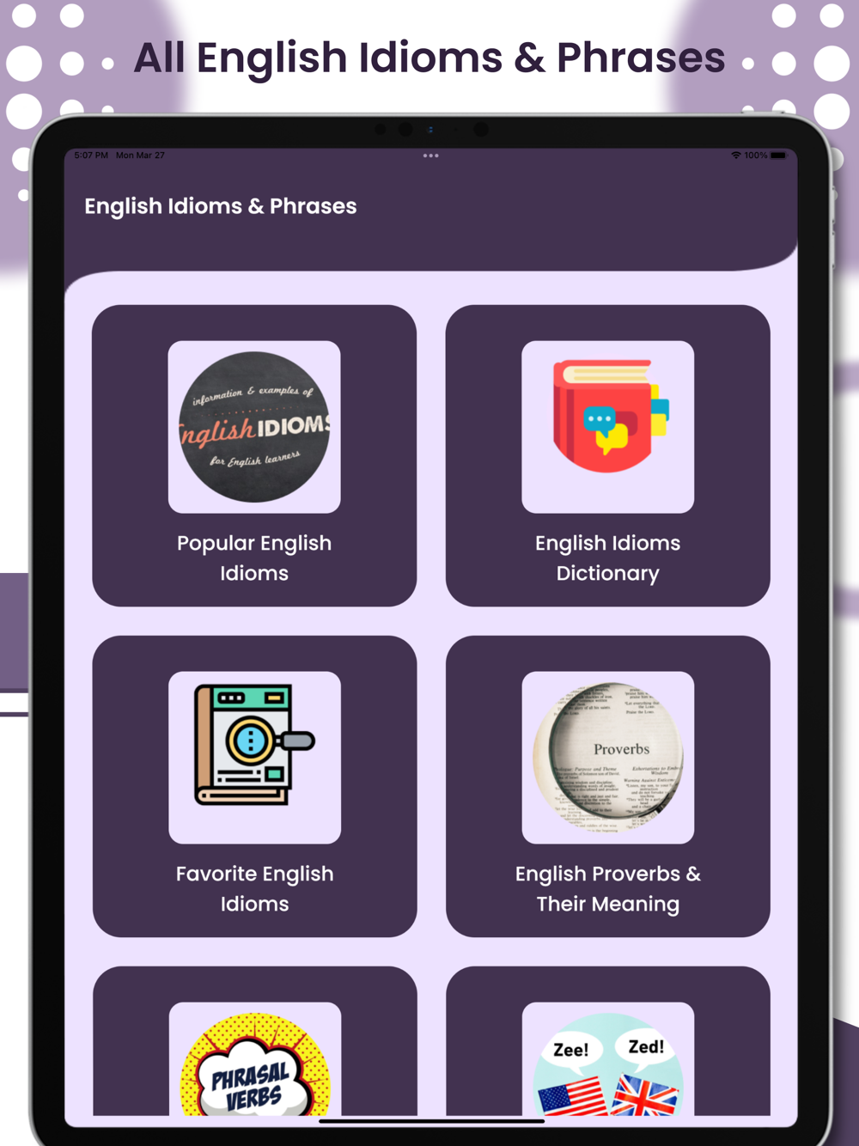Click the English Idioms & Phrases header title
The height and width of the screenshot is (1146, 859).
click(221, 206)
